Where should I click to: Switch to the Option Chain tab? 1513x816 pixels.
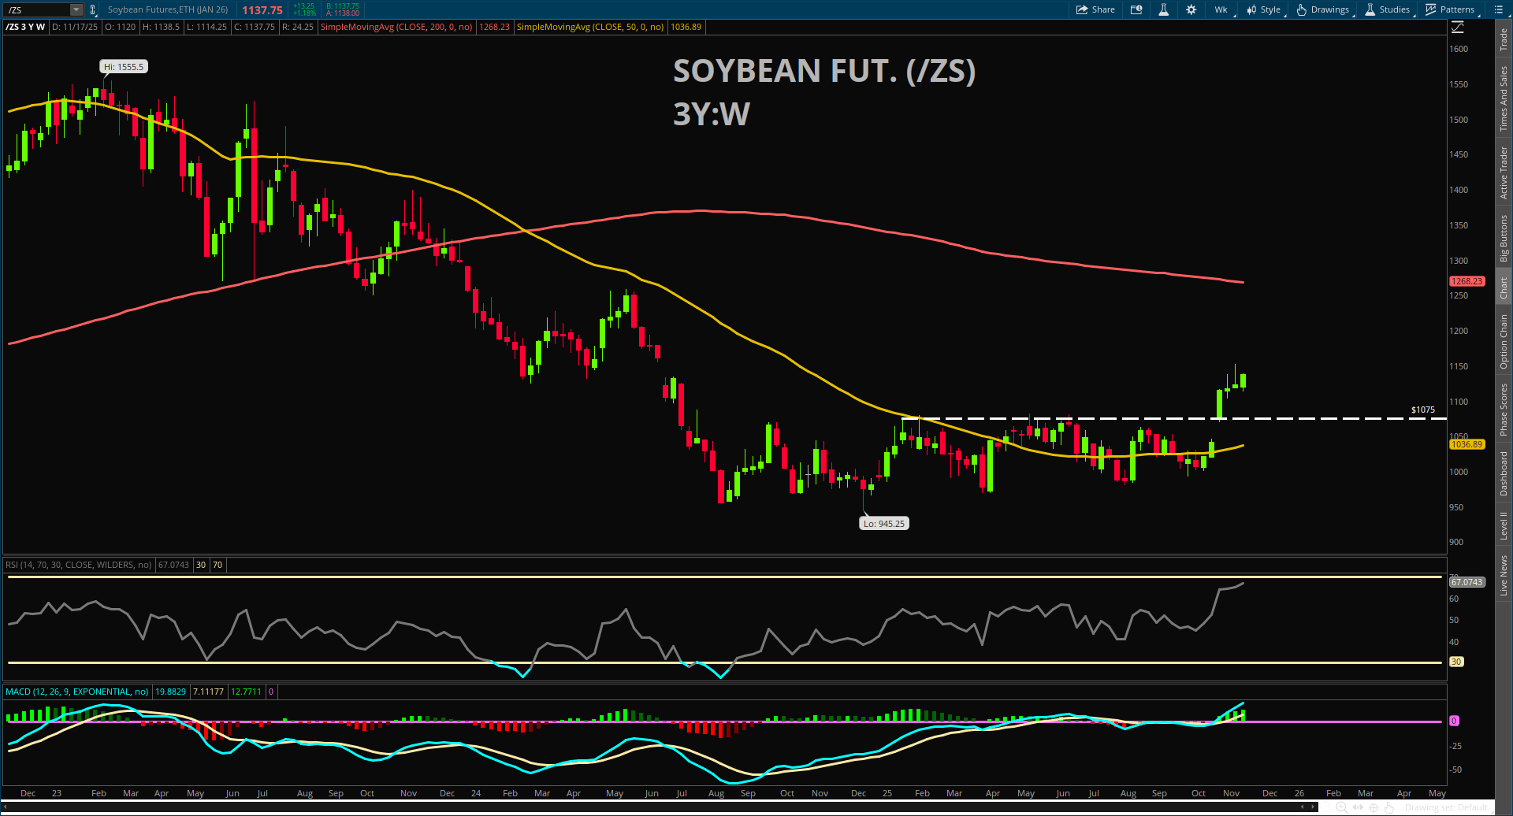coord(1504,341)
